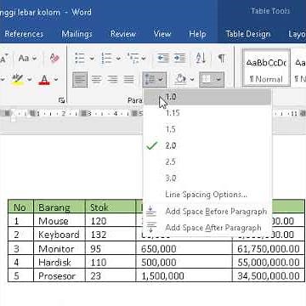The image size is (306, 306).
Task: Click the horizontal ruler
Action: [x=72, y=114]
